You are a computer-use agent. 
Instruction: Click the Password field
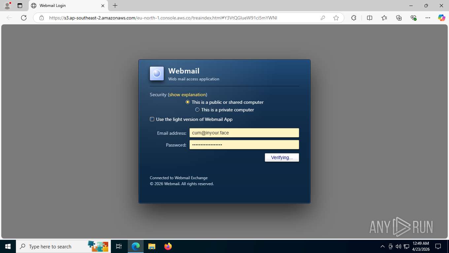pos(244,145)
